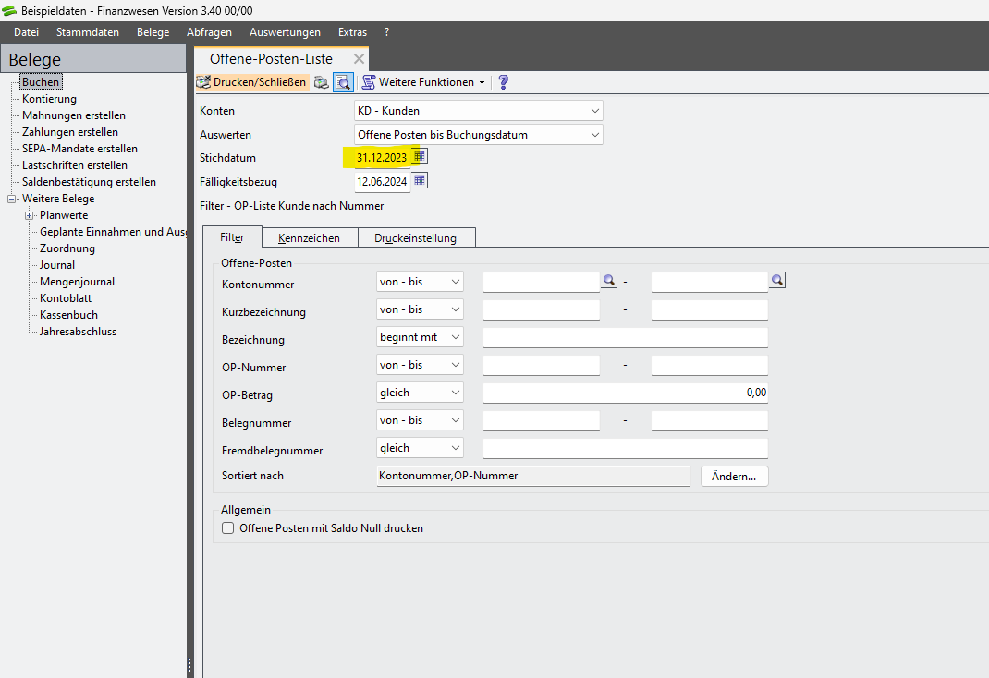The width and height of the screenshot is (989, 678).
Task: Click the Ändern... sort button
Action: click(735, 476)
